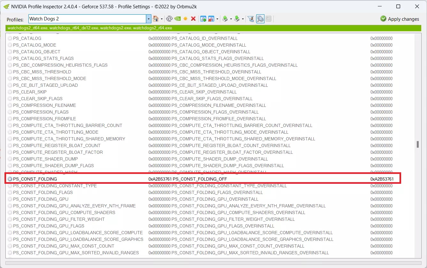Select PS_CBC_COMPRESSION_HEURISTICS_FLAGS setting name
This screenshot has width=427, height=268.
point(60,65)
